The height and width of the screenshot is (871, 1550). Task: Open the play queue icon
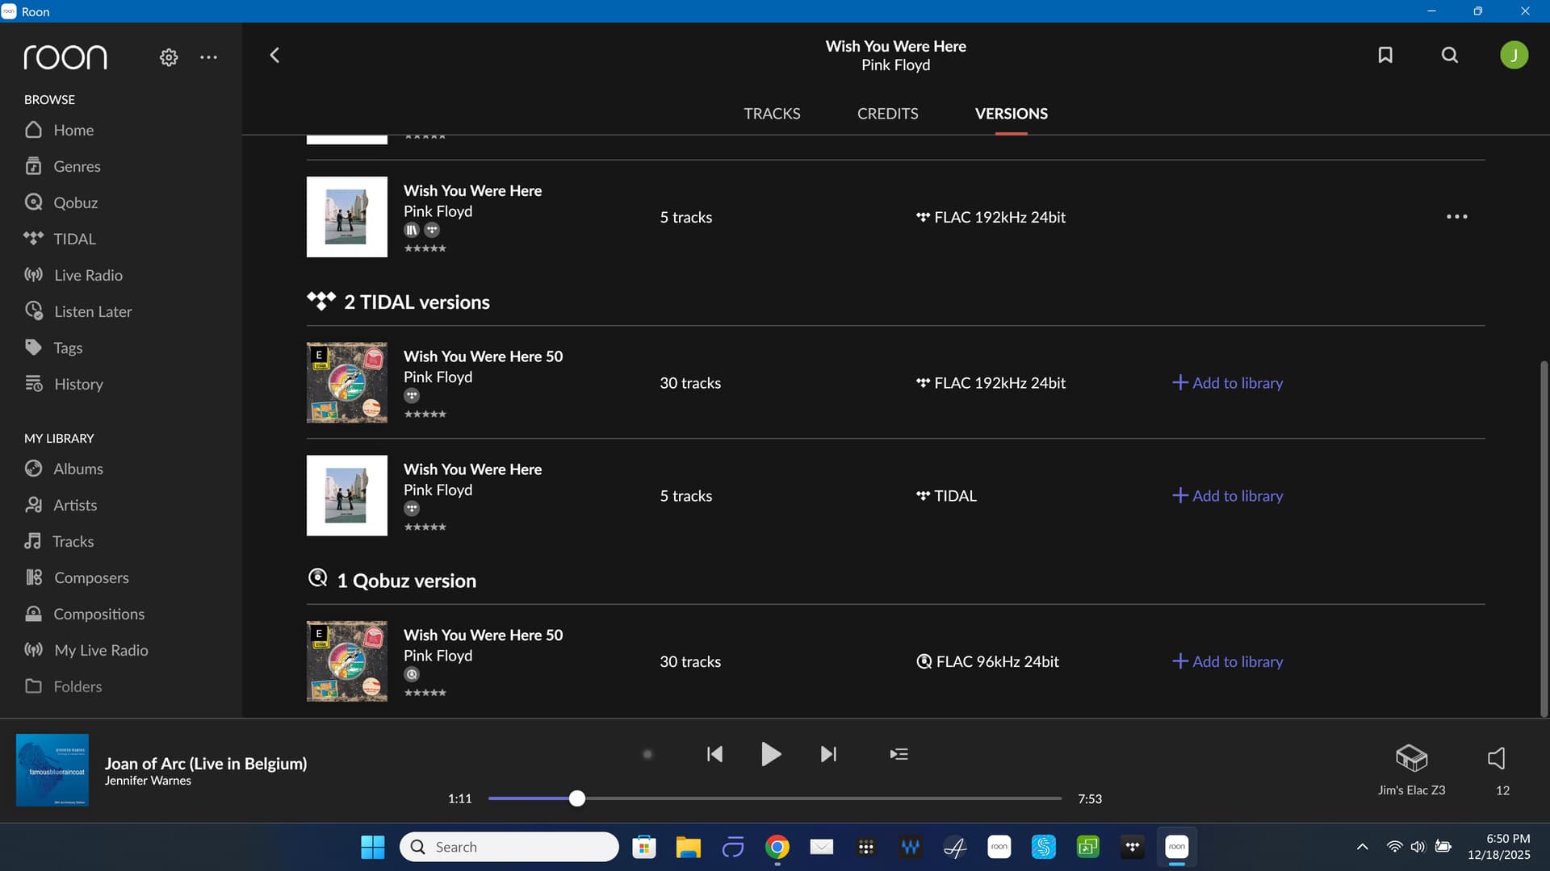pyautogui.click(x=899, y=754)
